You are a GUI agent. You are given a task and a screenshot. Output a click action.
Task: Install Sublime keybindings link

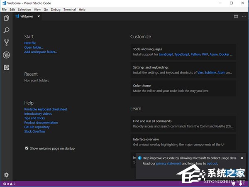(x=210, y=73)
